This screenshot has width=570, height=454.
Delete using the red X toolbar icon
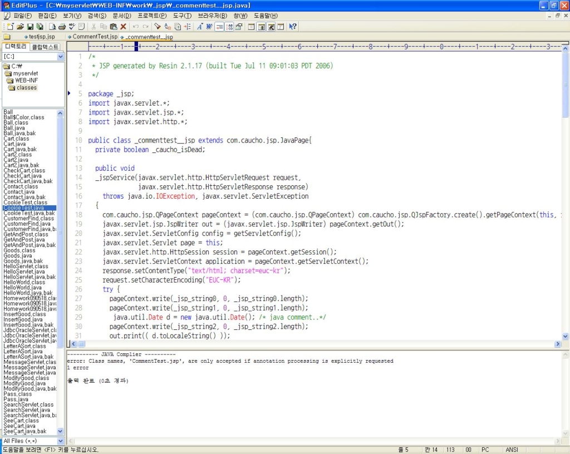[123, 27]
